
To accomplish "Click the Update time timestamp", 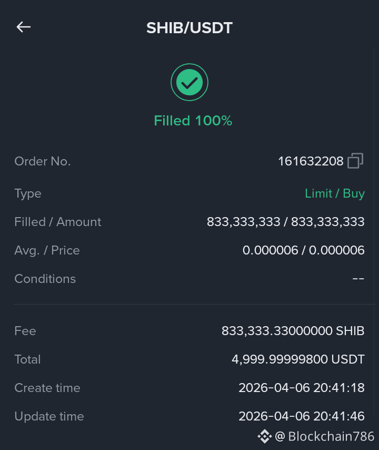I will [302, 416].
